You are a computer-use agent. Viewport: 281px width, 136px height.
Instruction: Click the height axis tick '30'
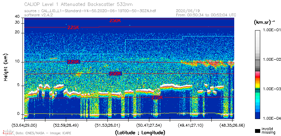pyautogui.click(x=17, y=23)
